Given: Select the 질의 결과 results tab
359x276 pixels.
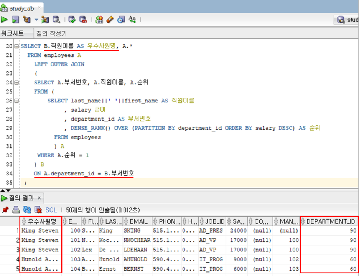Looking at the screenshot, I should pyautogui.click(x=21, y=198).
